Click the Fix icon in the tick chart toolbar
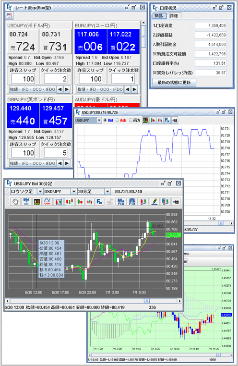The height and width of the screenshot is (366, 238). click(167, 120)
